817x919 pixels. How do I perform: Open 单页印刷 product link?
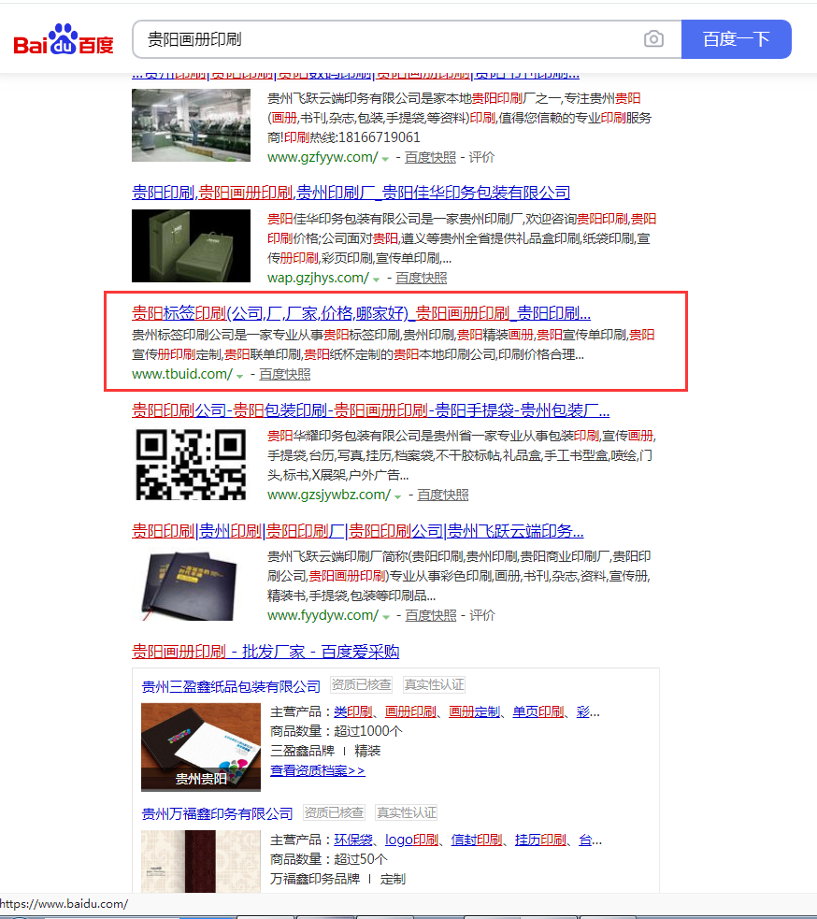(538, 711)
